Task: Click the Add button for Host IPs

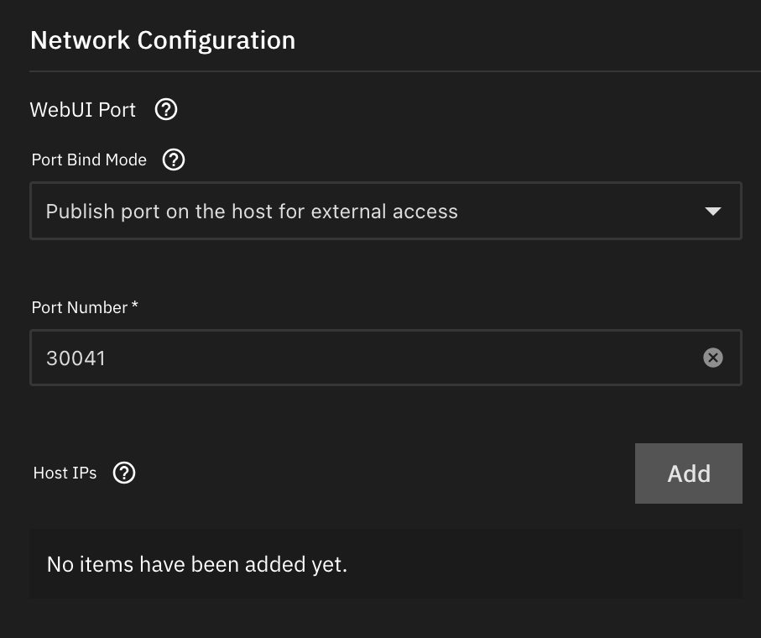Action: (x=688, y=473)
